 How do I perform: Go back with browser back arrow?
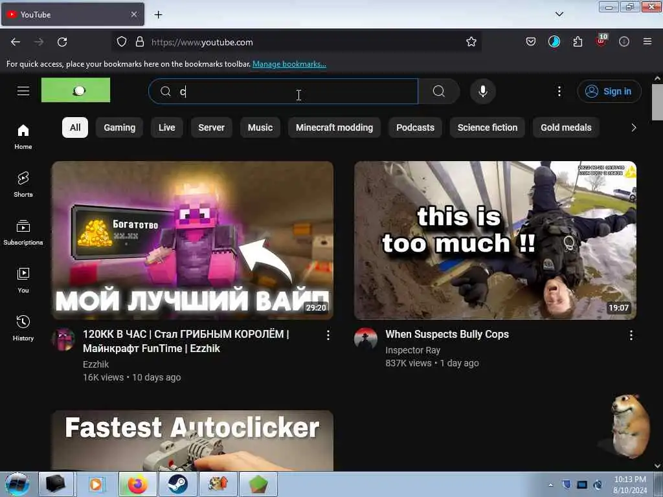click(x=16, y=42)
